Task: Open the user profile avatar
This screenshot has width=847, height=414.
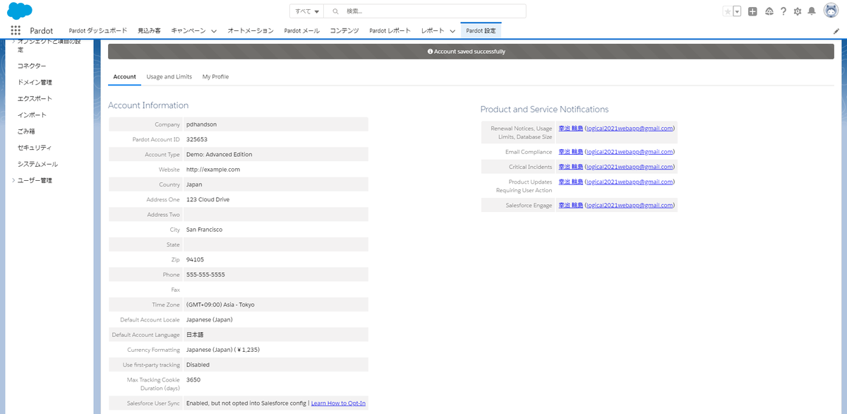Action: (x=831, y=11)
